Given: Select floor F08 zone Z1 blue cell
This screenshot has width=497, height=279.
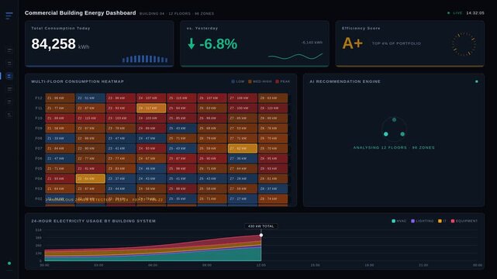Looking at the screenshot, I should [x=60, y=139].
